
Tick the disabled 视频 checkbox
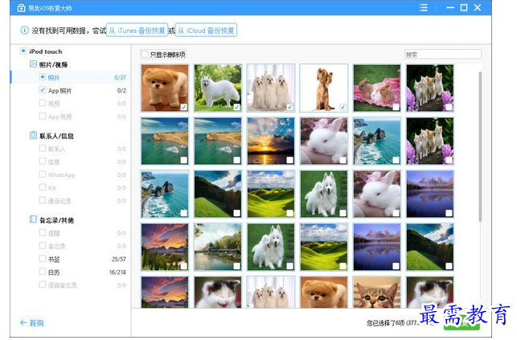coord(42,103)
